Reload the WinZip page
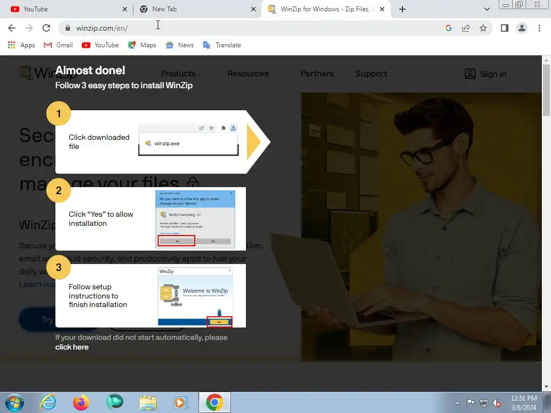Viewport: 551px width, 413px height. coord(46,28)
